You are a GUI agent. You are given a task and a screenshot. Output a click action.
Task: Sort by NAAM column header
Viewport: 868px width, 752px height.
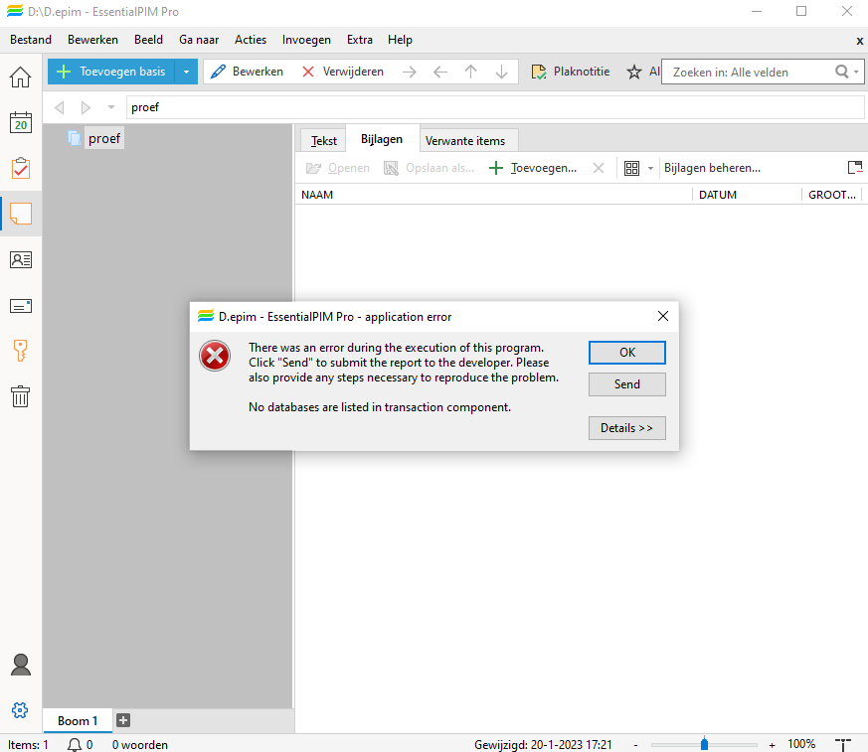493,195
